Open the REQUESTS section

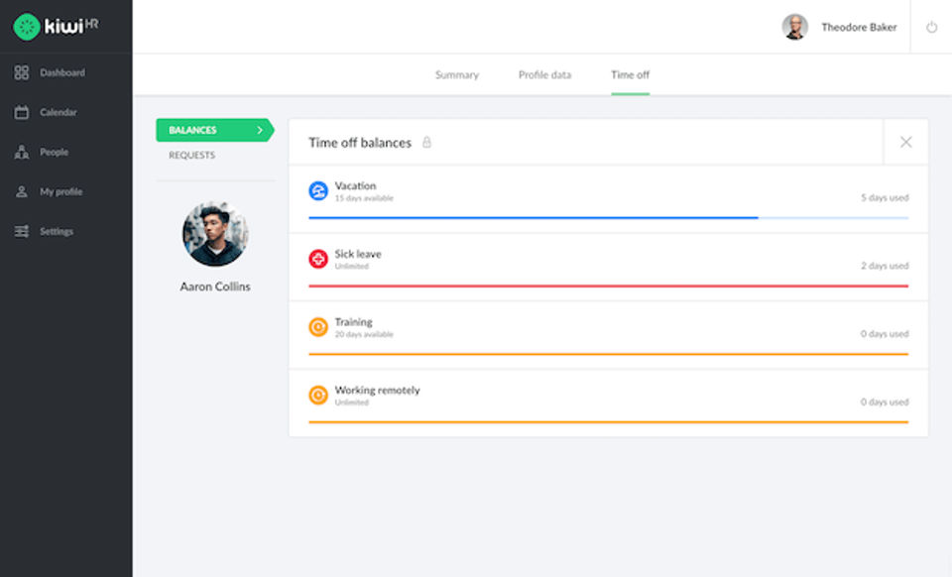point(191,156)
